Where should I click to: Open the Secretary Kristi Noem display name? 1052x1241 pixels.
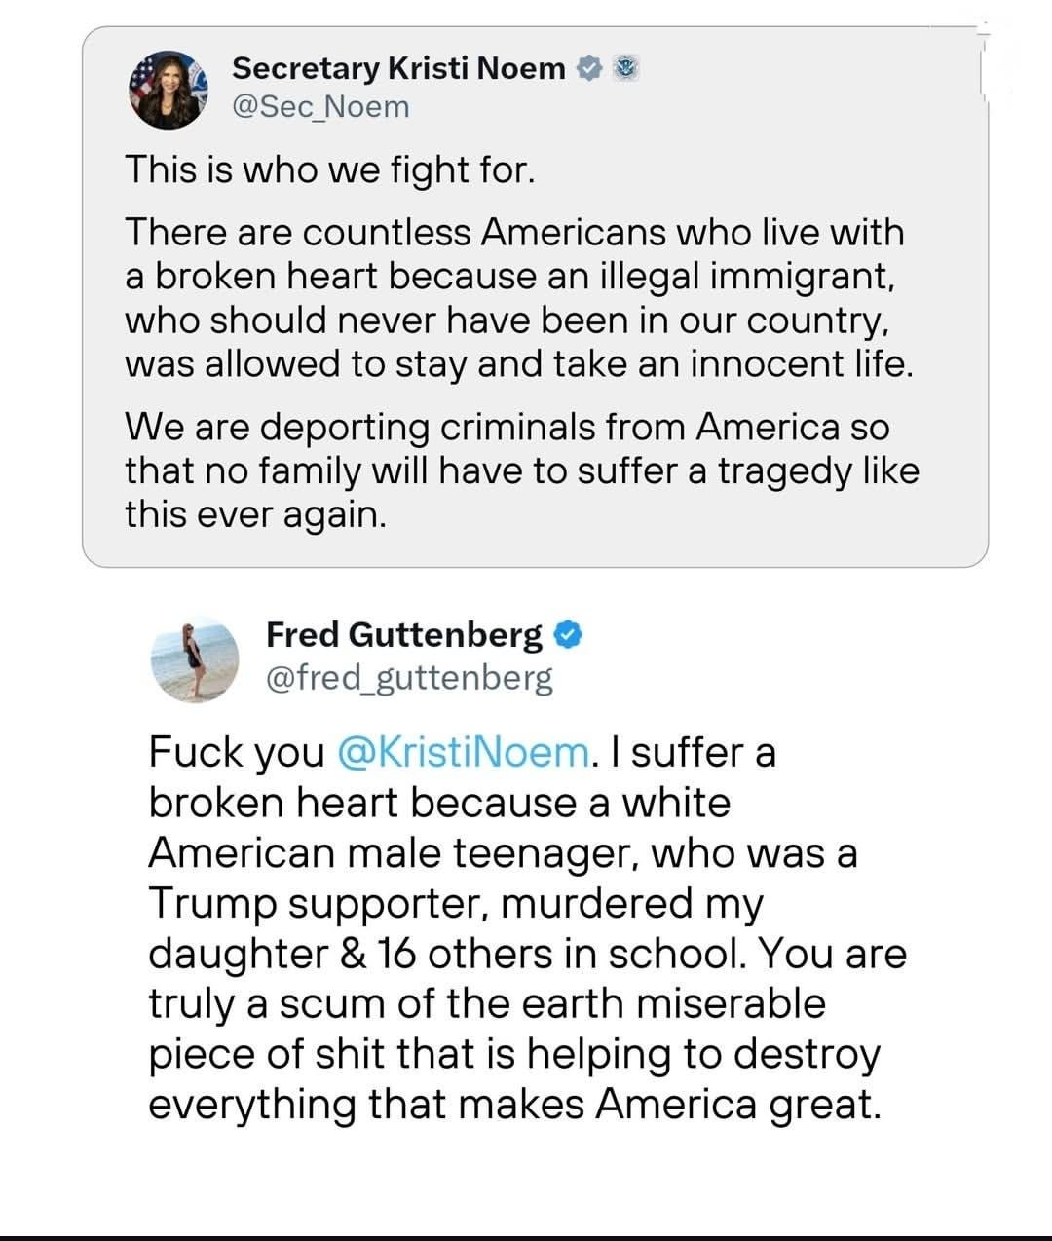coord(398,68)
